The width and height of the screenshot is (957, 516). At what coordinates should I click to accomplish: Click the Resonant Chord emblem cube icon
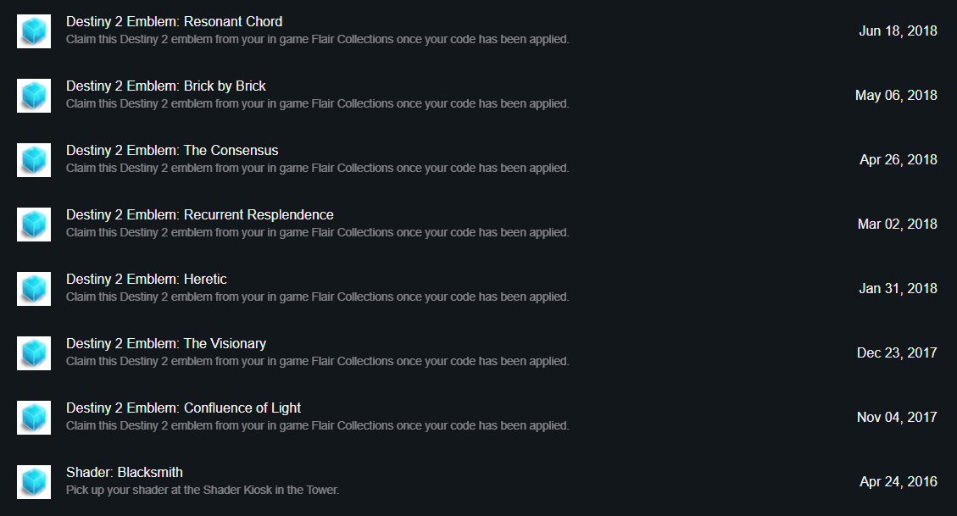pos(34,31)
